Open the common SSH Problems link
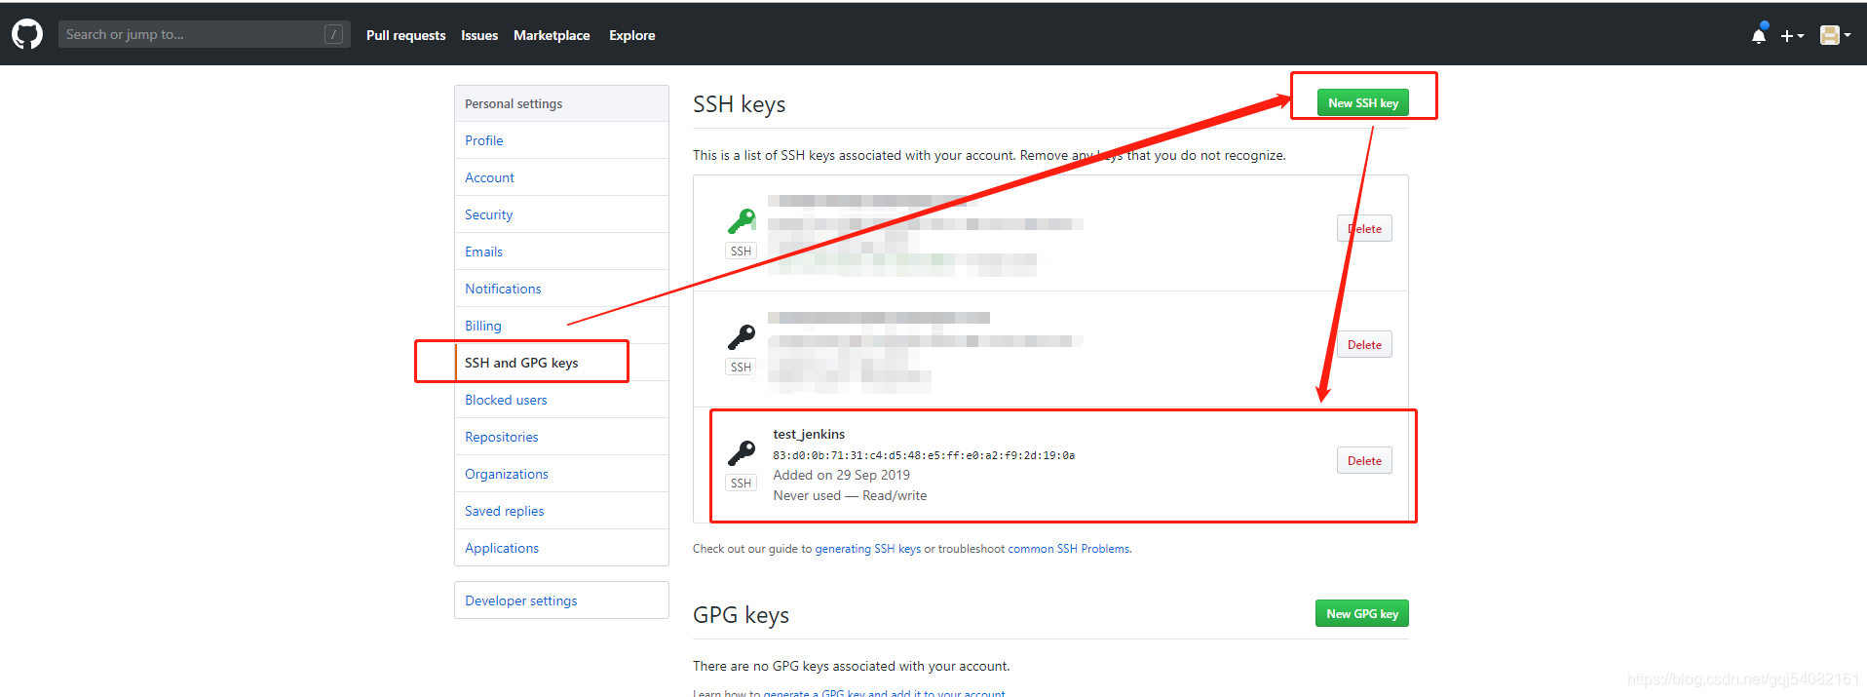Image resolution: width=1867 pixels, height=697 pixels. click(x=1069, y=549)
